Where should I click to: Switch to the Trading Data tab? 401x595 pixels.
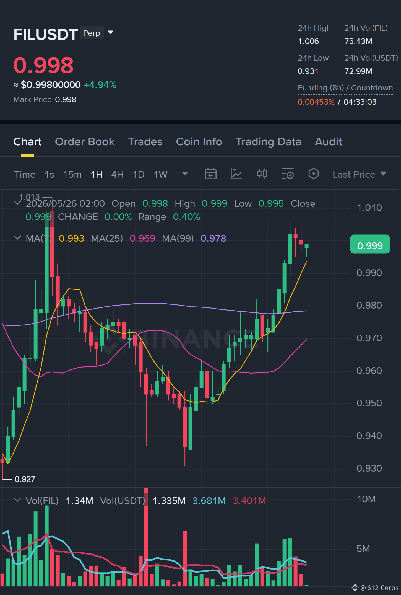point(268,142)
